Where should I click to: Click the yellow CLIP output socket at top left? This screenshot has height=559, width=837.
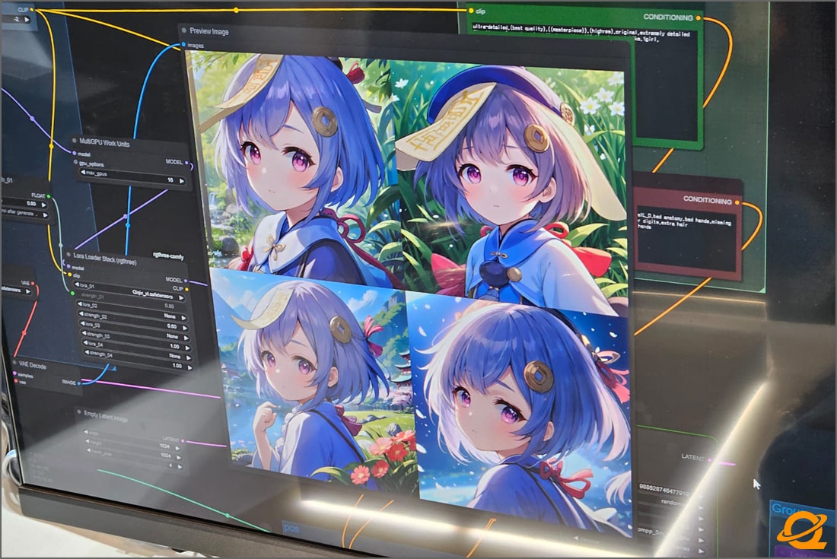pos(32,10)
